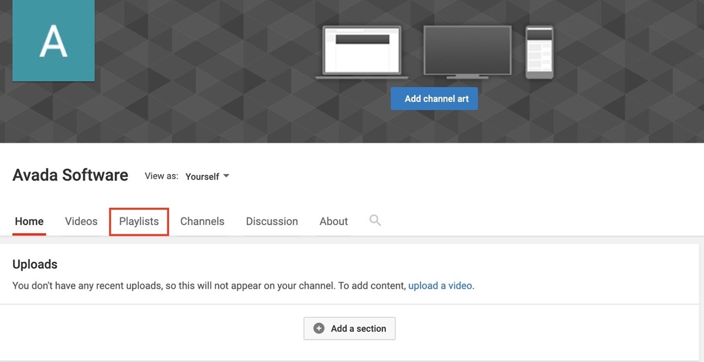This screenshot has height=362, width=704.
Task: Click the Add a section button
Action: [x=350, y=329]
